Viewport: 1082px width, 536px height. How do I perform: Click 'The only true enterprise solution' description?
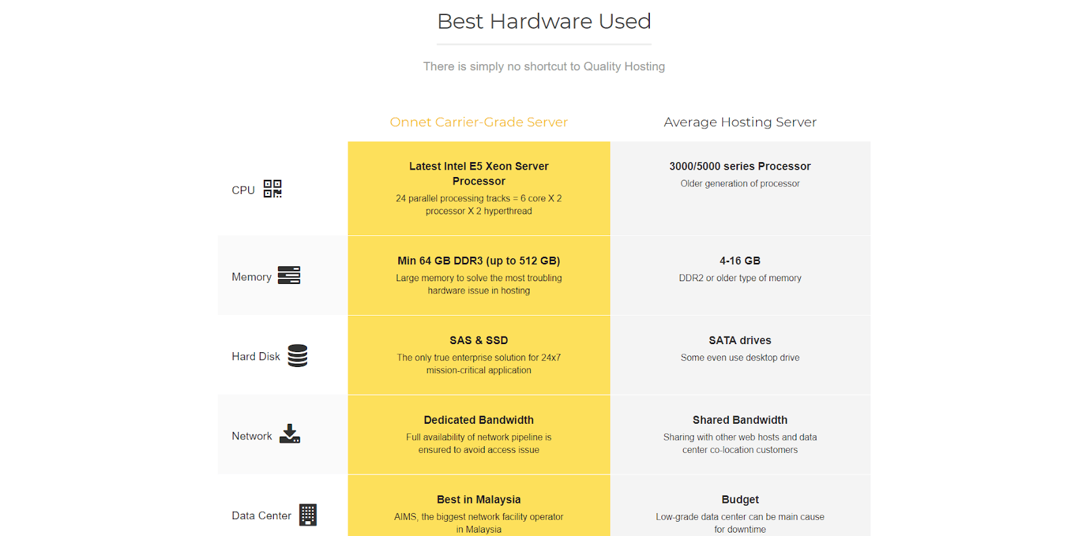point(479,364)
